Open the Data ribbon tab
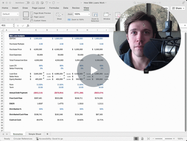The image size is (187, 141). pyautogui.click(x=66, y=8)
